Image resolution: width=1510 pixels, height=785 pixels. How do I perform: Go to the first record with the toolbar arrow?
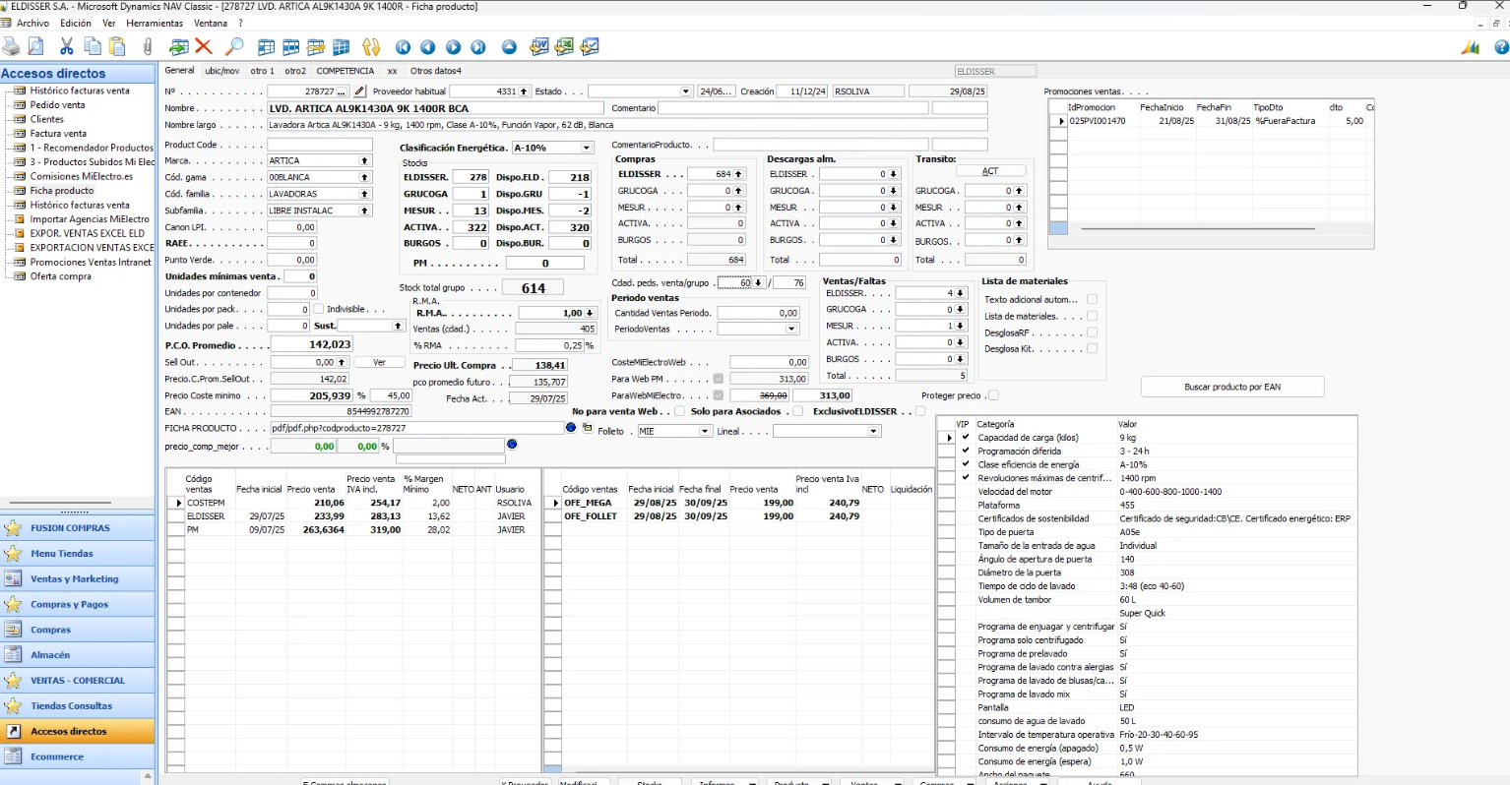click(403, 46)
